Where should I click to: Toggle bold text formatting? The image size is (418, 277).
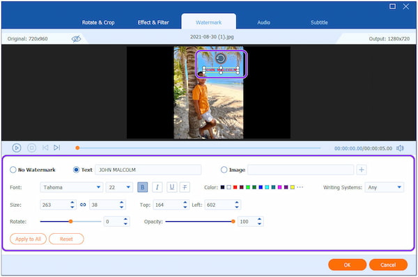click(x=143, y=187)
